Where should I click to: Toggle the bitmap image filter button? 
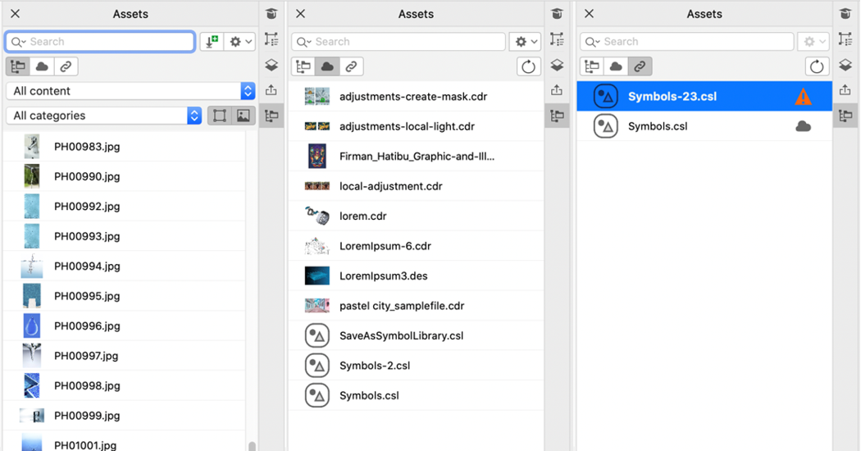pyautogui.click(x=244, y=116)
